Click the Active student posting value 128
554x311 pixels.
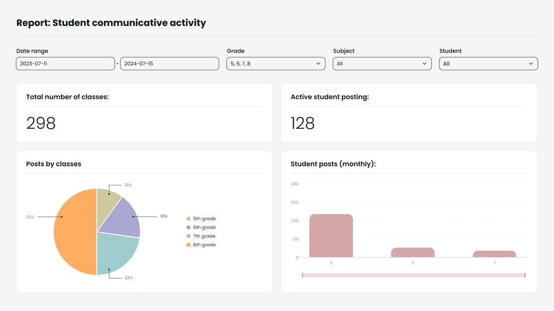(303, 123)
